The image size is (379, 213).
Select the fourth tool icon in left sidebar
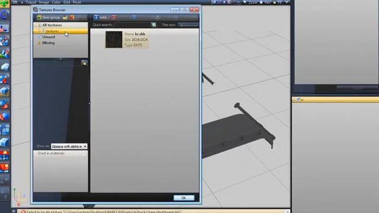coord(5,41)
